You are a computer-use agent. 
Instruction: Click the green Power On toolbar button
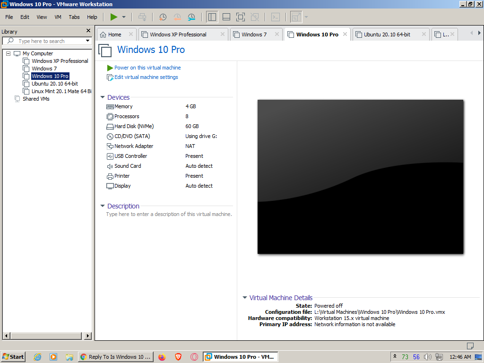click(x=114, y=17)
